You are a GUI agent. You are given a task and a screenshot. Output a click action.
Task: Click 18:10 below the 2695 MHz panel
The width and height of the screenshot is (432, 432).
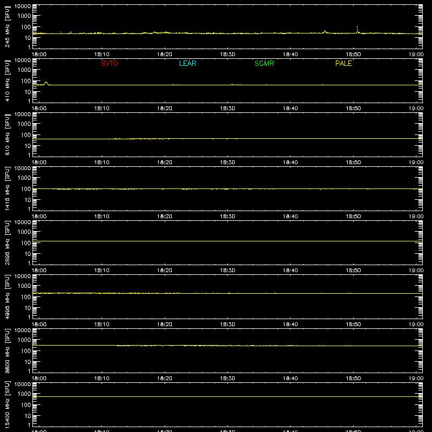[102, 271]
